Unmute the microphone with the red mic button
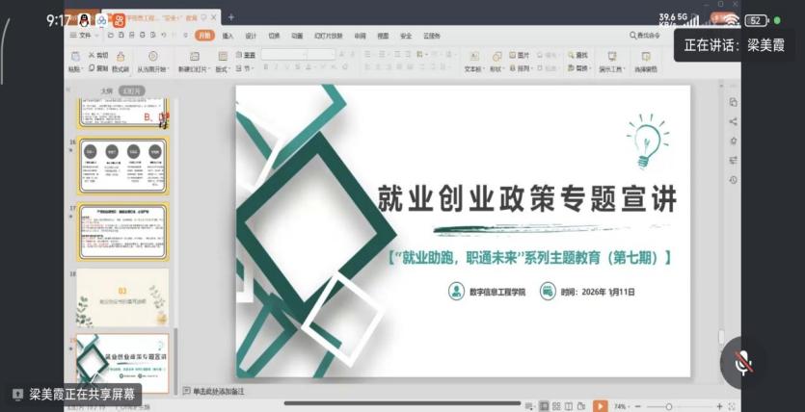This screenshot has width=805, height=412. pos(741,363)
